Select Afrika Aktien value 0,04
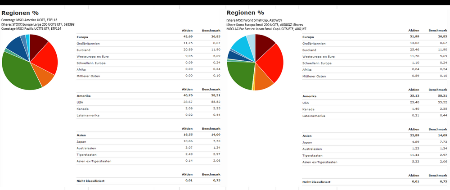 click(415, 69)
